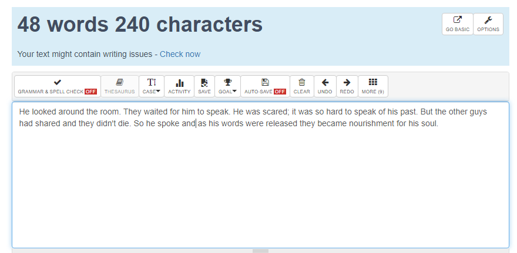Switch to basic view via Go Basic
The width and height of the screenshot is (517, 253).
tap(457, 24)
